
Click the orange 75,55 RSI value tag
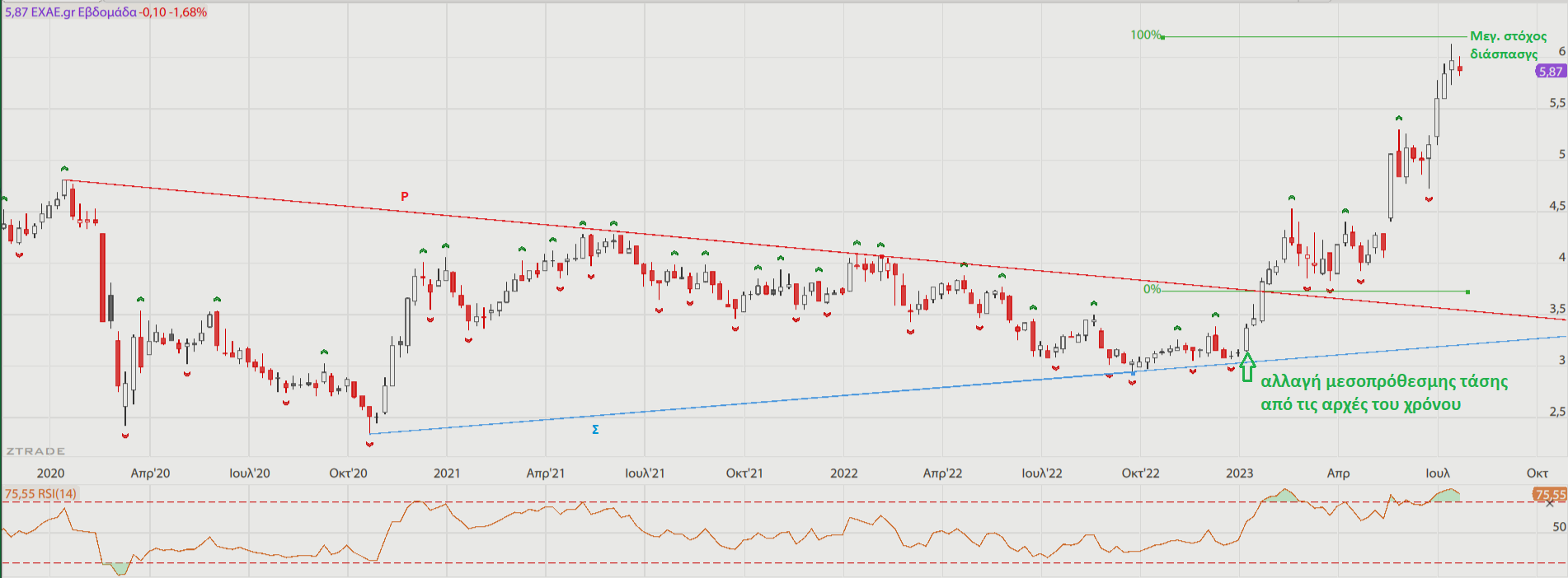pyautogui.click(x=1549, y=494)
